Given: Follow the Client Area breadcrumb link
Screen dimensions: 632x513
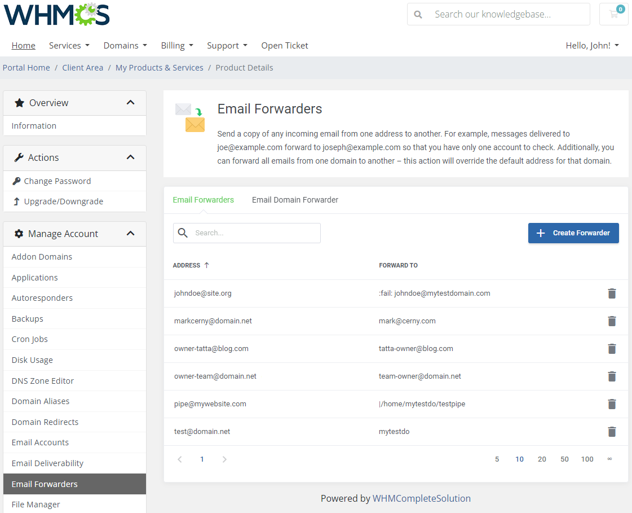Looking at the screenshot, I should [x=83, y=68].
